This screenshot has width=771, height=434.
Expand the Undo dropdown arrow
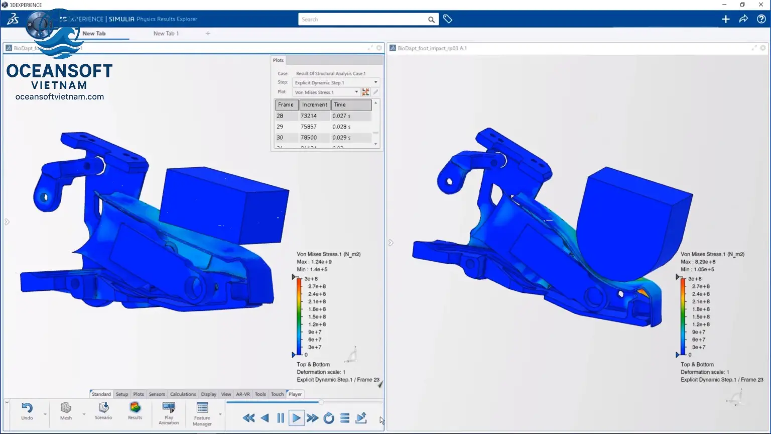pyautogui.click(x=45, y=414)
